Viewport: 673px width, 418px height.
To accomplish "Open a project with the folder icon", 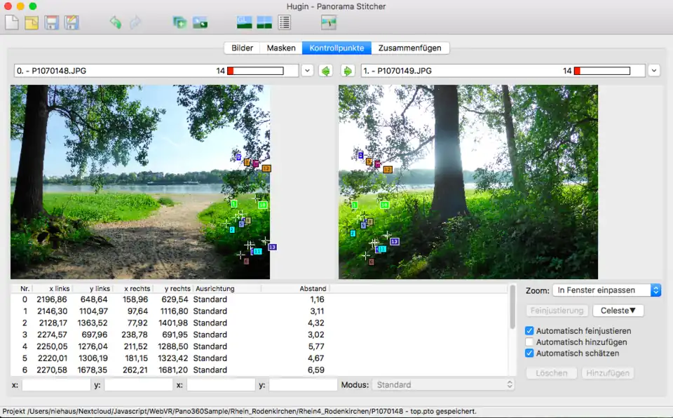I will 32,22.
